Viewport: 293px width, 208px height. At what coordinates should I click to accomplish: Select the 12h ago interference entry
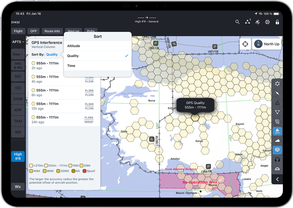click(64, 106)
